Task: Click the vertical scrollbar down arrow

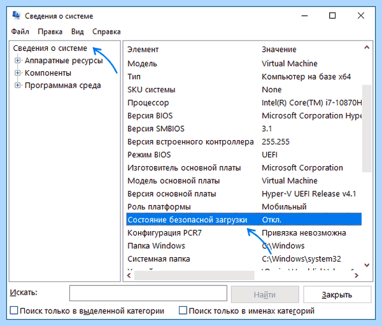Action: 367,265
